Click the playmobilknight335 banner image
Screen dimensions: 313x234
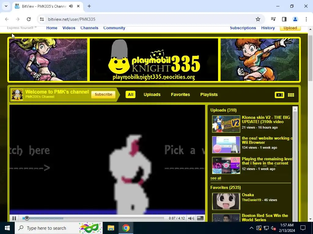(x=154, y=60)
